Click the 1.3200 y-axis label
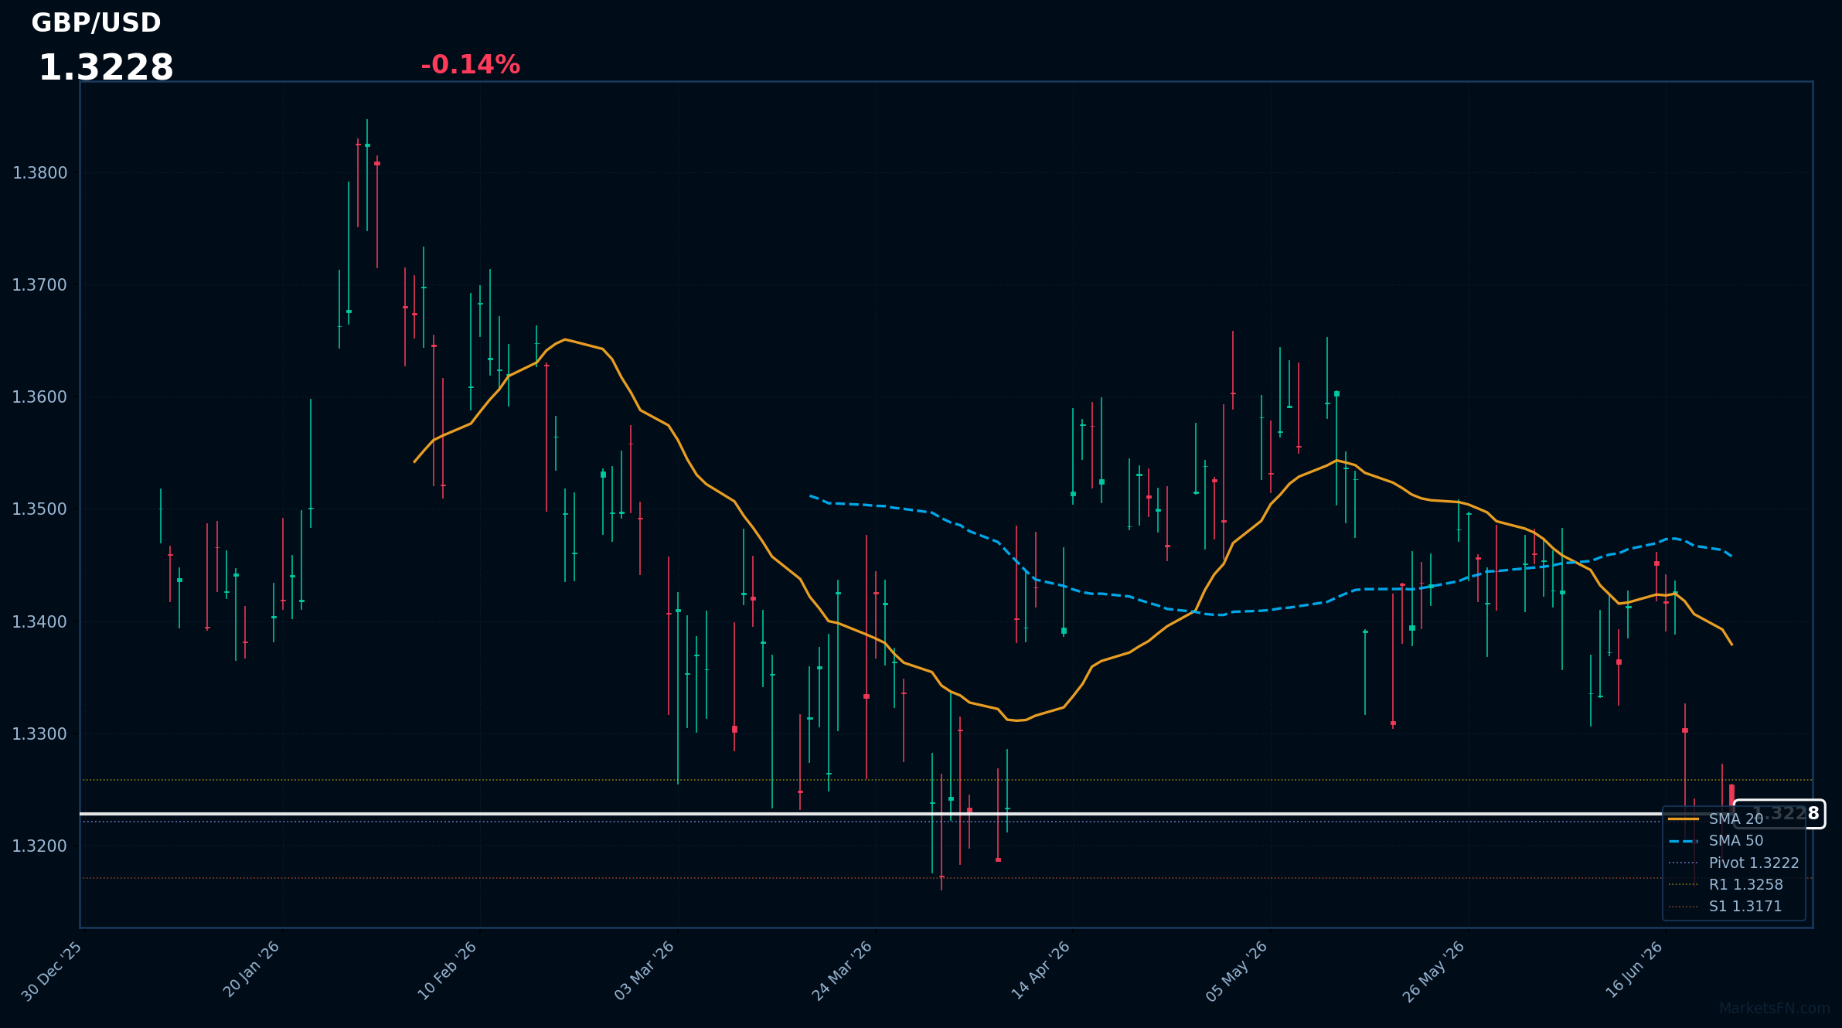 [40, 846]
